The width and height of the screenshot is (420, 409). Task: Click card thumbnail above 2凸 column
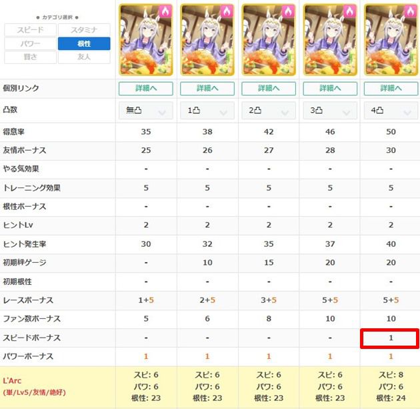pos(269,39)
